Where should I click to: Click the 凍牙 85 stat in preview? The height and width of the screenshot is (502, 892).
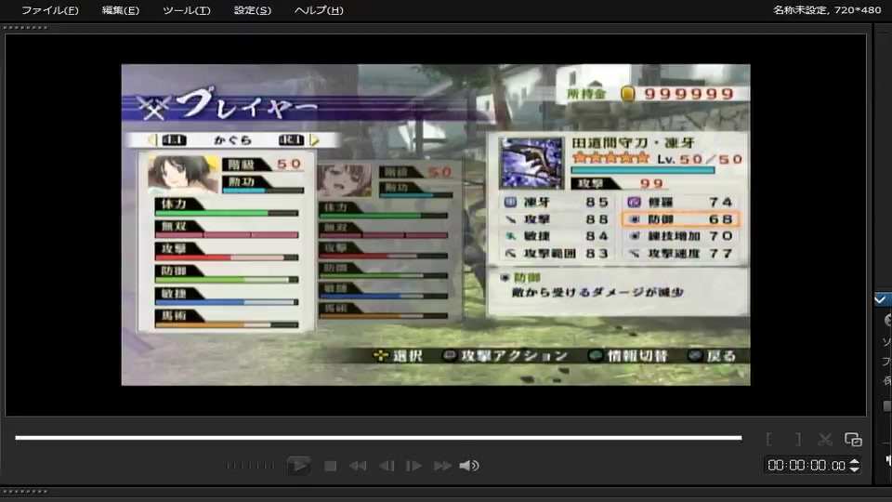(557, 202)
